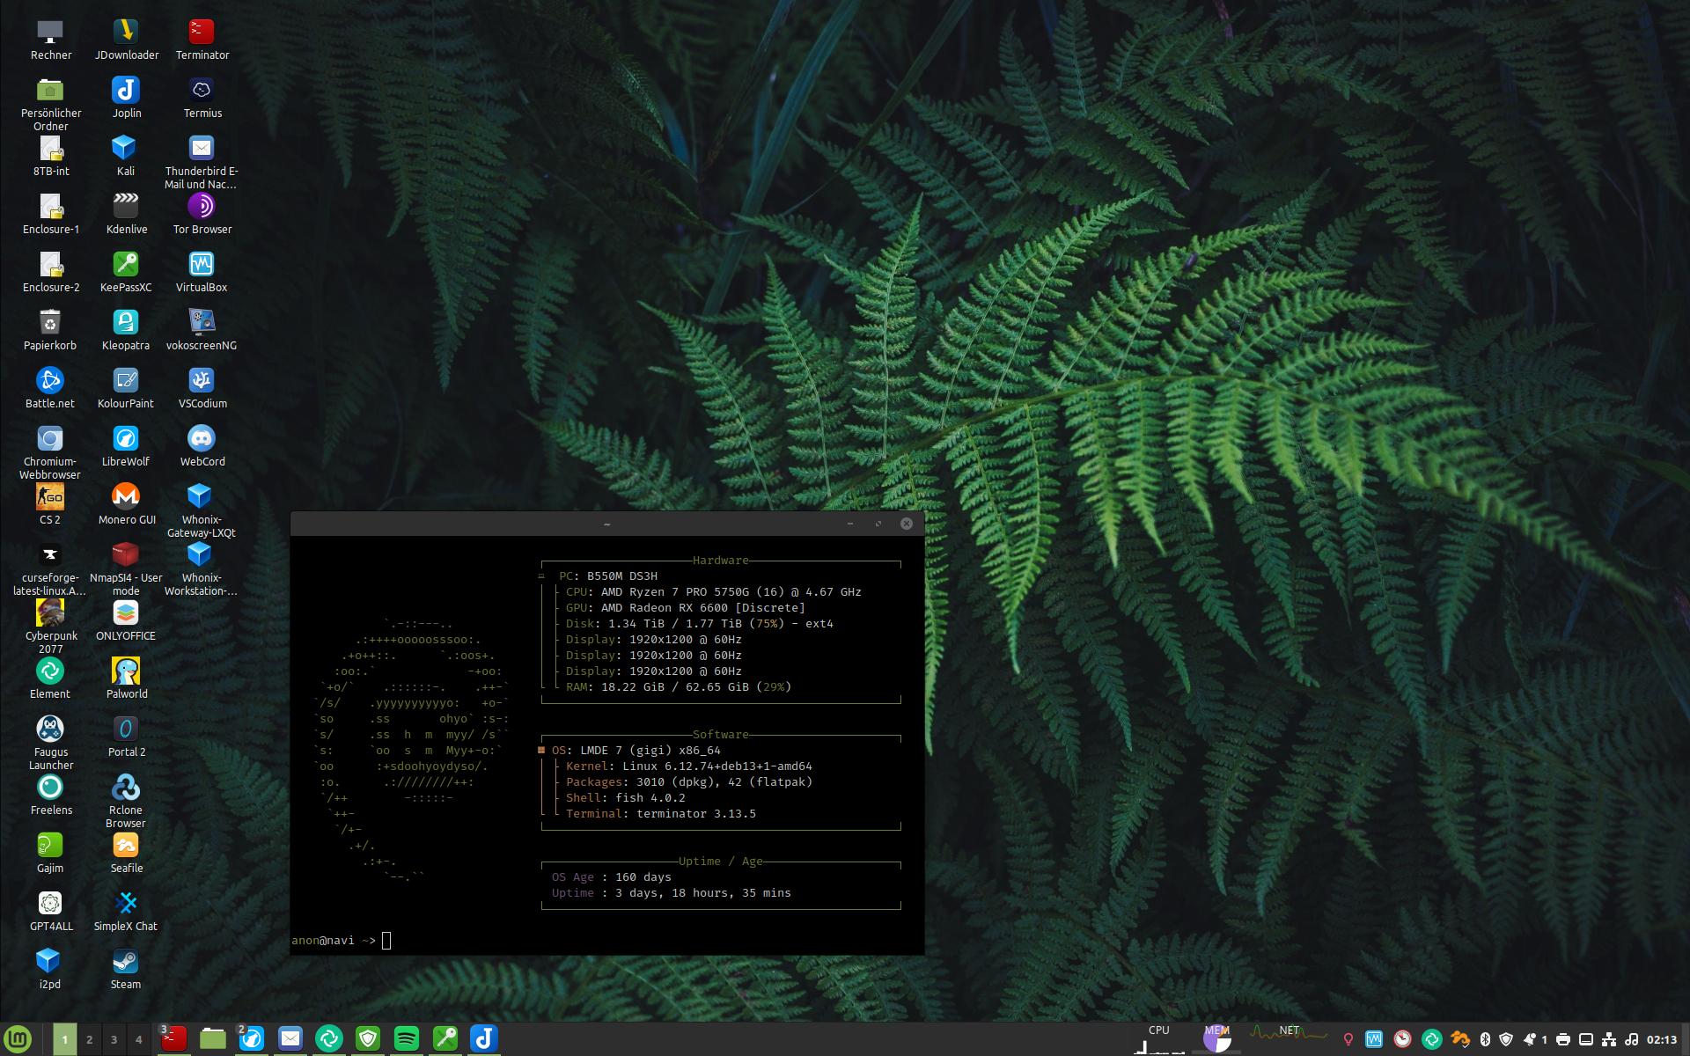The image size is (1690, 1056).
Task: Open the sound volume applet
Action: [1632, 1039]
